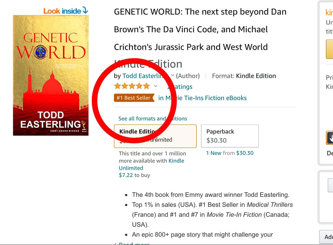
Task: Click the #1 Best Seller badge
Action: (x=134, y=98)
